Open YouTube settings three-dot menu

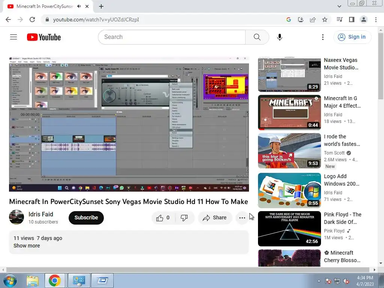click(x=323, y=37)
